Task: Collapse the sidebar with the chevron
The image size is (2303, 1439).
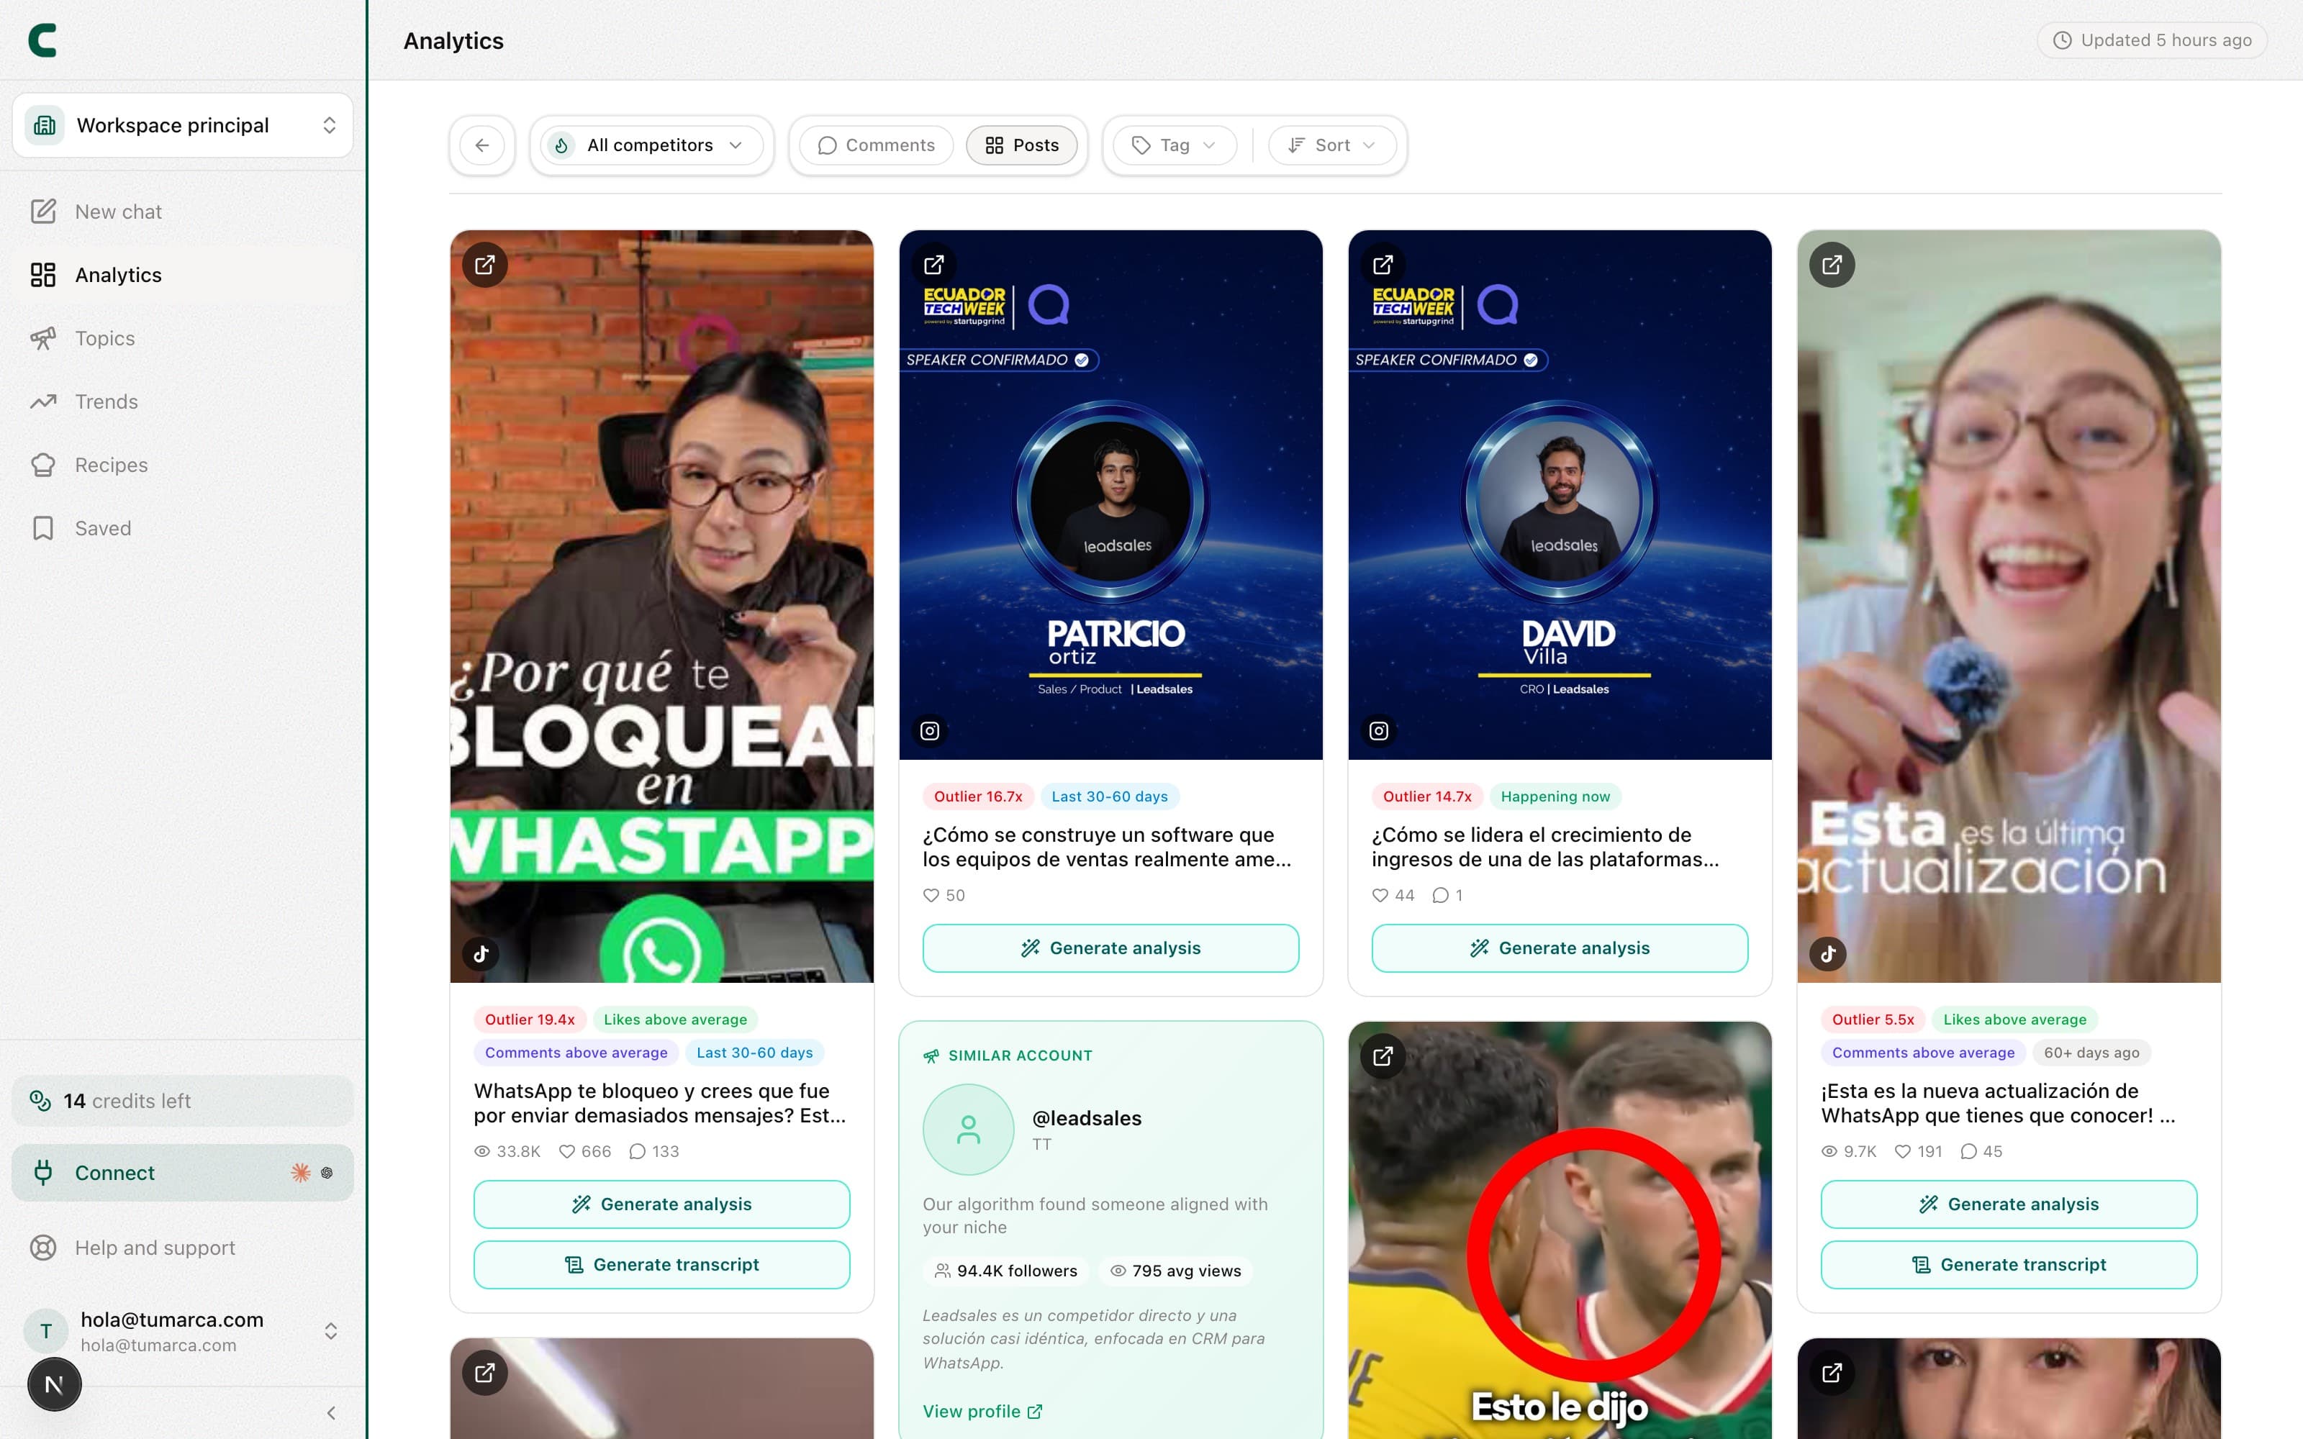Action: click(x=331, y=1413)
